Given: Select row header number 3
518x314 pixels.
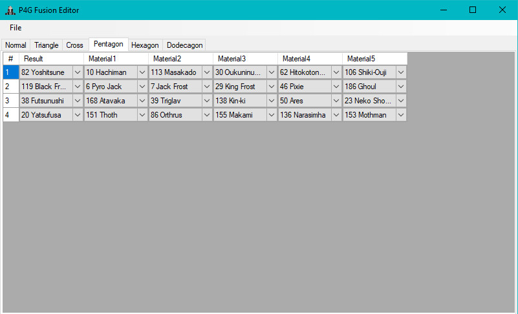Looking at the screenshot, I should pyautogui.click(x=10, y=101).
